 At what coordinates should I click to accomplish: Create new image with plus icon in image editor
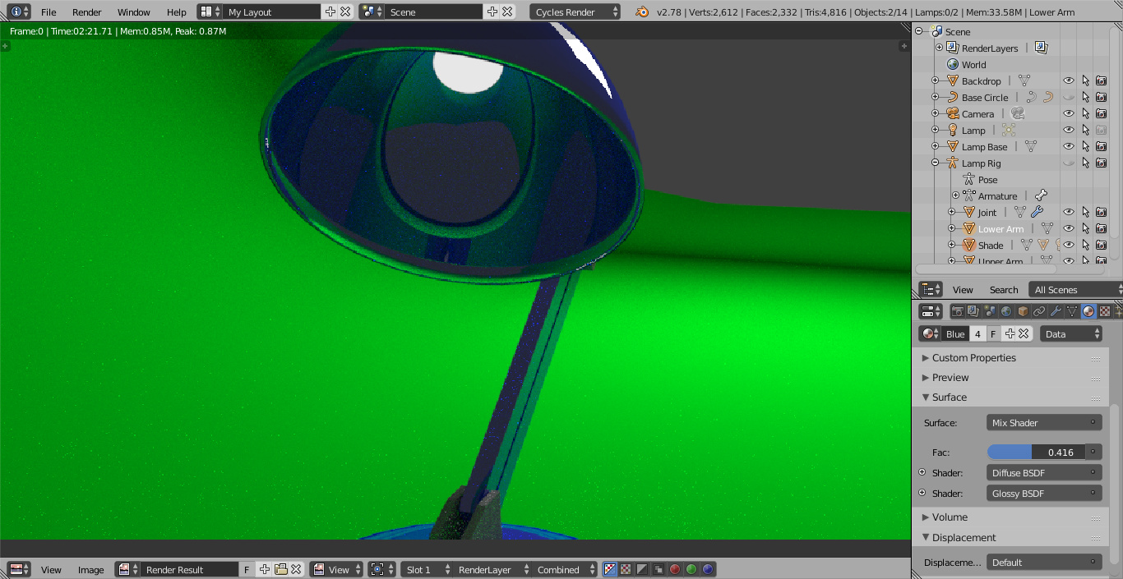click(264, 569)
